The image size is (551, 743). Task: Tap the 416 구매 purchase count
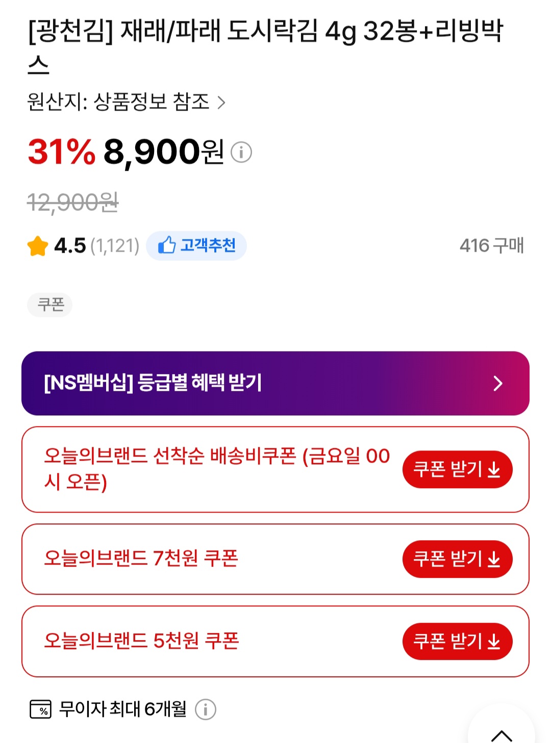coord(491,246)
